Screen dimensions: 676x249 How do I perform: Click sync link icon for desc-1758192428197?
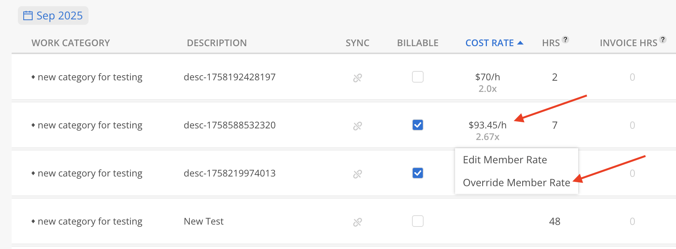[357, 78]
